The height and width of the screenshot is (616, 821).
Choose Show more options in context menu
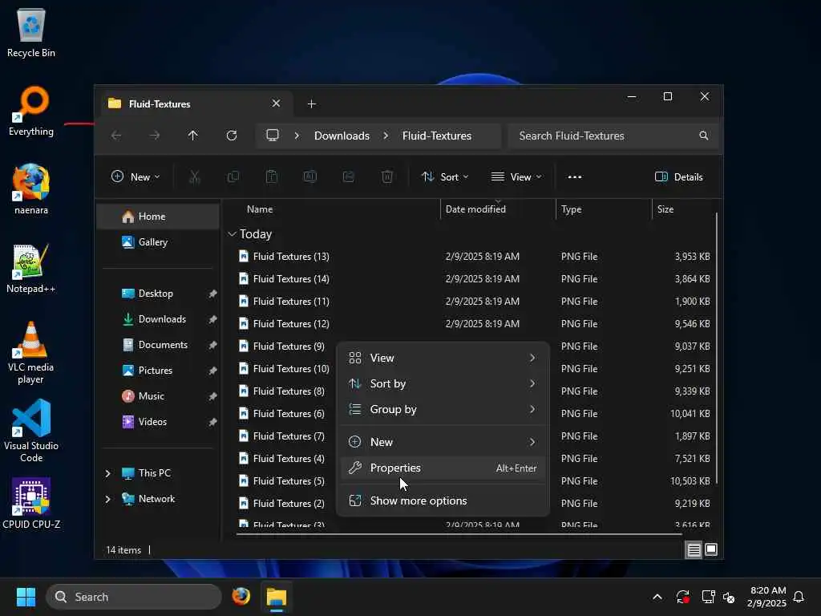[x=443, y=500]
